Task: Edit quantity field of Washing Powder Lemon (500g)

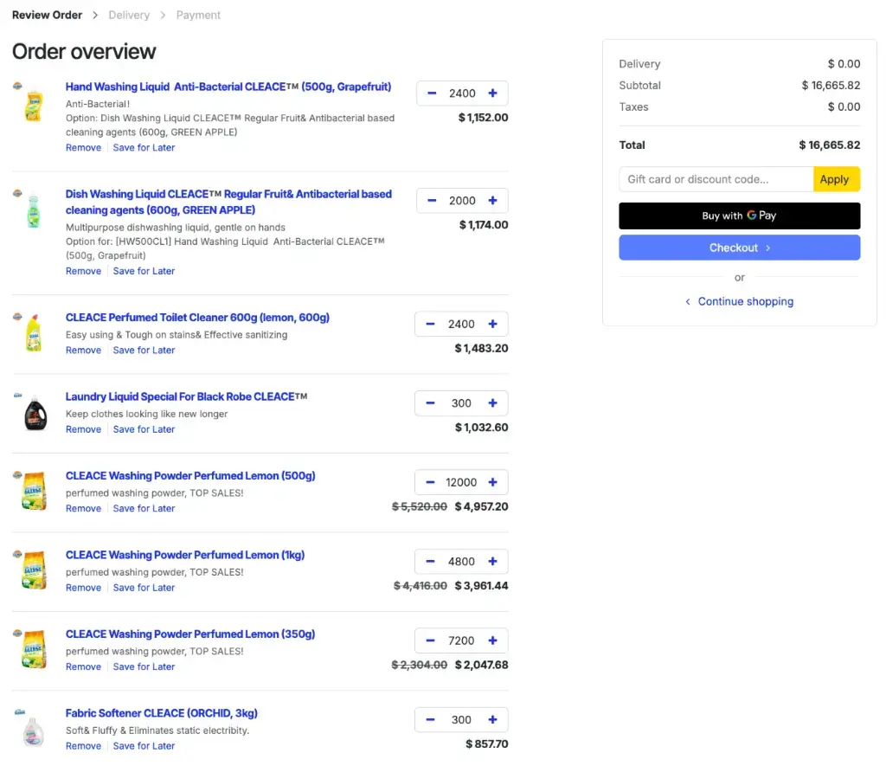Action: tap(461, 483)
